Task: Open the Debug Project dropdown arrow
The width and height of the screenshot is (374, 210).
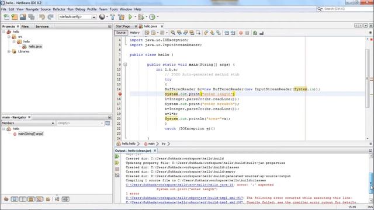Action: tap(146, 17)
